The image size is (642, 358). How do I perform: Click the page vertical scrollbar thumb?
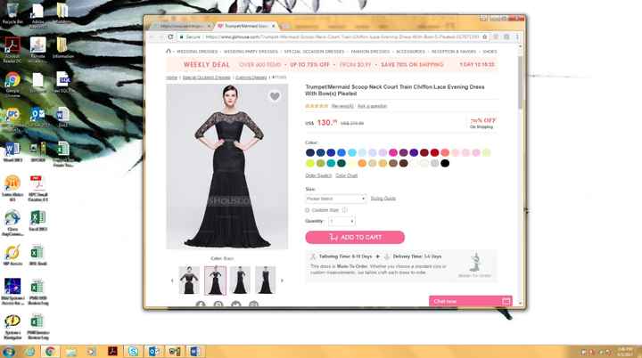coord(521,82)
